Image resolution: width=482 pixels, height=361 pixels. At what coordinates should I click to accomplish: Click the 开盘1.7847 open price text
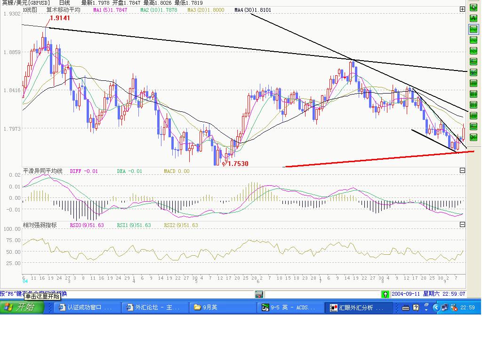click(126, 3)
